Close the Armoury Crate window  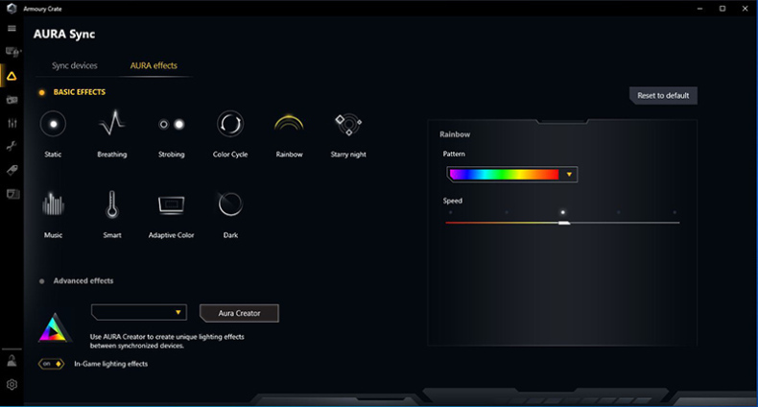[x=745, y=9]
